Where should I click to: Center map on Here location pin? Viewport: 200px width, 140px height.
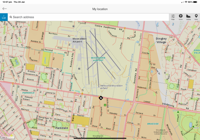click(196, 17)
